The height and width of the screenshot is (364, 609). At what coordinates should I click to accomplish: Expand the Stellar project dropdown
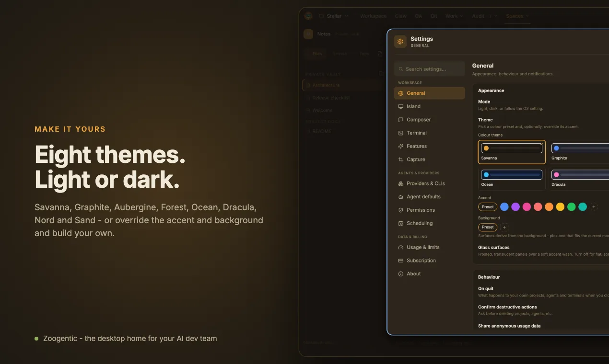point(334,16)
